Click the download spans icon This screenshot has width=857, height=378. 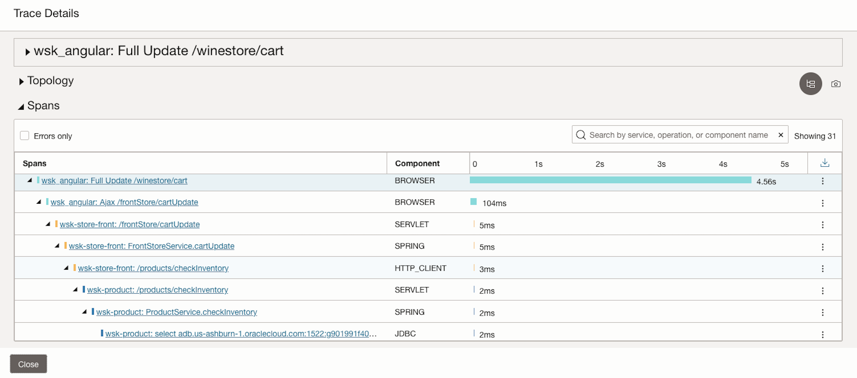[824, 163]
